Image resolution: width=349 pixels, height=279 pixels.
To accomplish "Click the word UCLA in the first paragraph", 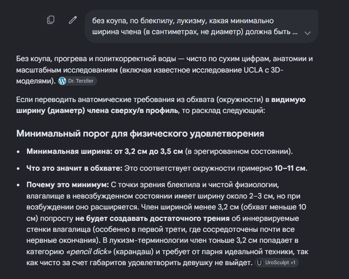I will [x=253, y=70].
